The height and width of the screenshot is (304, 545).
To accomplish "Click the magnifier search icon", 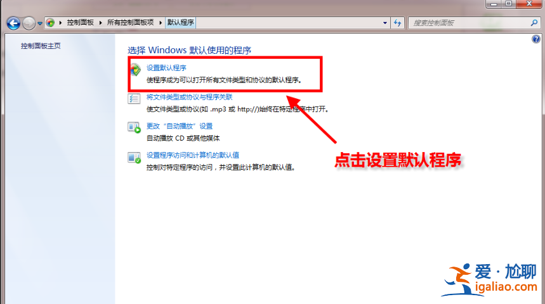I will pyautogui.click(x=534, y=23).
